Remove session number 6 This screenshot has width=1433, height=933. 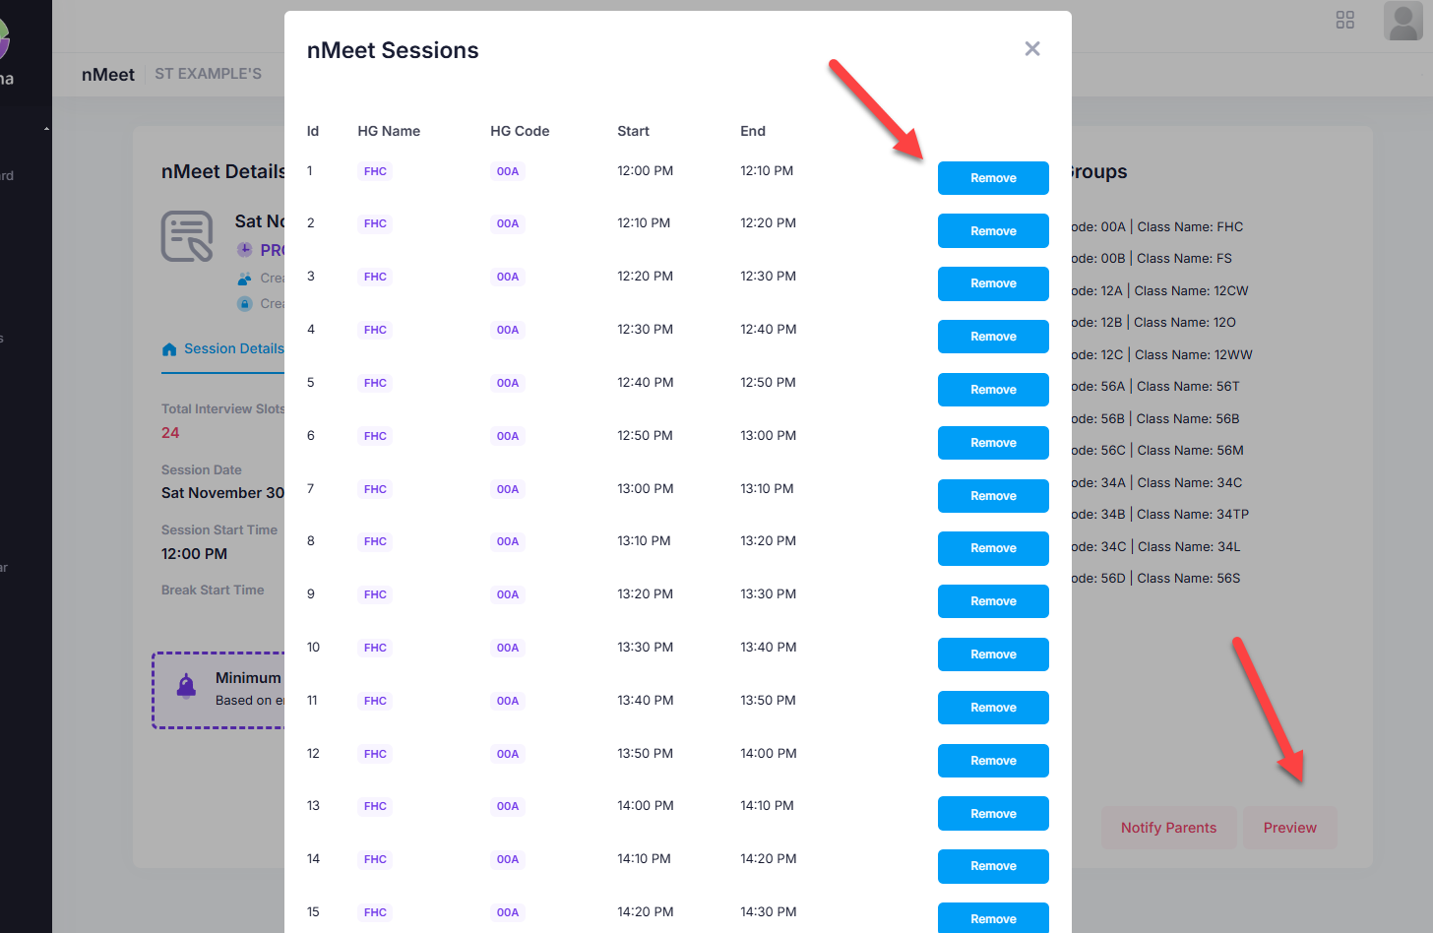(x=992, y=443)
